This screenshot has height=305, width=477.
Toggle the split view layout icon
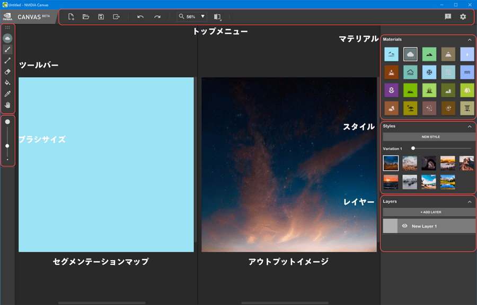(217, 17)
